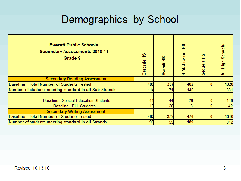The image size is (241, 181).
Task: Click the "H.M. Jackson HS" column header
Action: (183, 59)
